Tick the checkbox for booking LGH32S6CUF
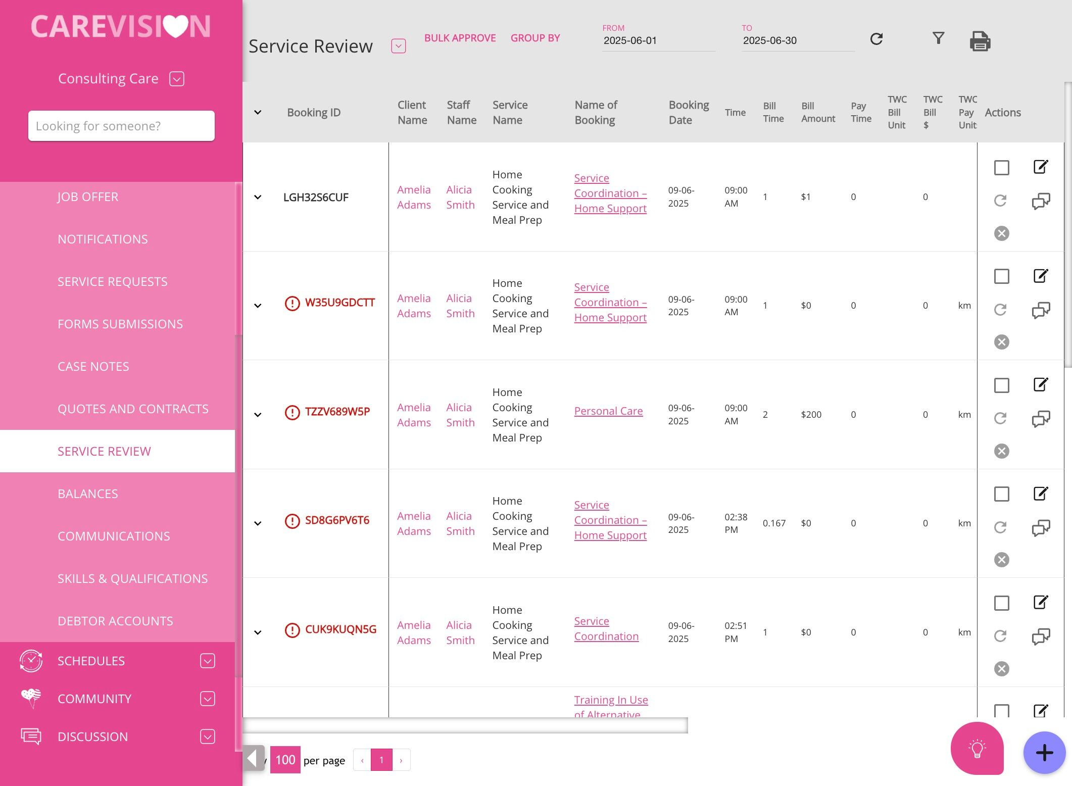 [x=1001, y=168]
